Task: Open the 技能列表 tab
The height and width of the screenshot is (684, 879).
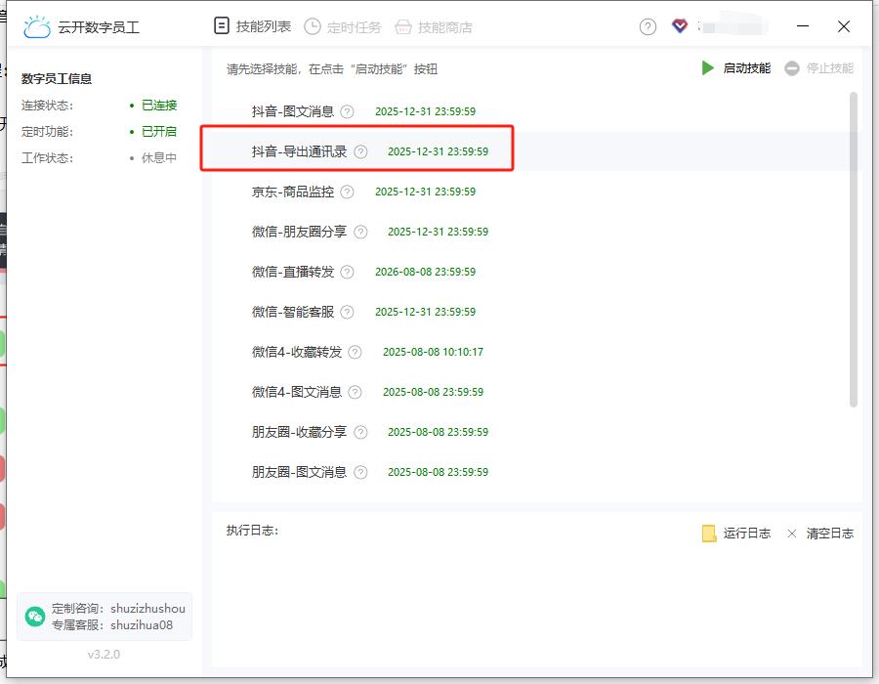Action: [253, 26]
